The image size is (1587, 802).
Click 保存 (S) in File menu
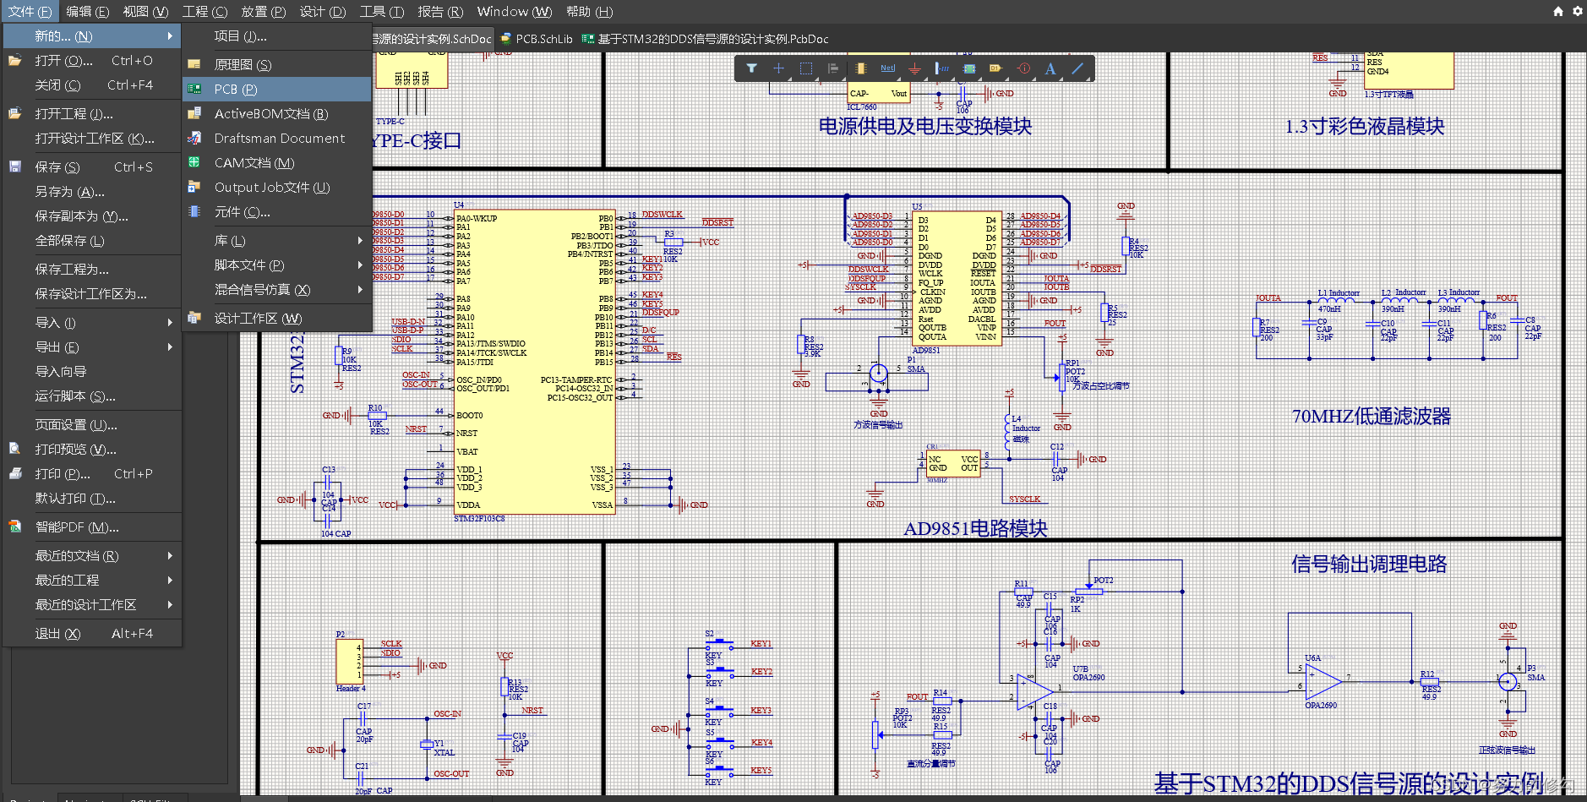pyautogui.click(x=92, y=166)
